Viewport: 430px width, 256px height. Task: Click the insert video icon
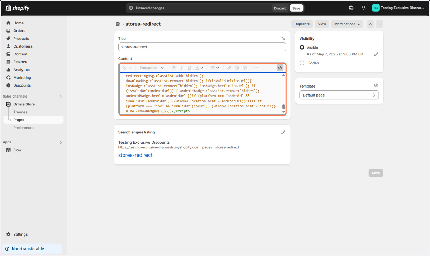click(x=245, y=68)
